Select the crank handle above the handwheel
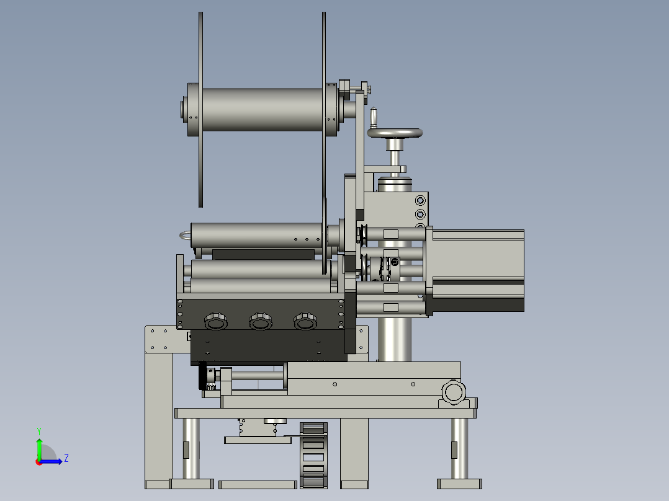Image resolution: width=669 pixels, height=501 pixels. [x=374, y=118]
